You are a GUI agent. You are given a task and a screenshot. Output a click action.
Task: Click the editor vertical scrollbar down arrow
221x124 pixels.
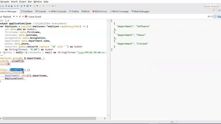point(108,115)
